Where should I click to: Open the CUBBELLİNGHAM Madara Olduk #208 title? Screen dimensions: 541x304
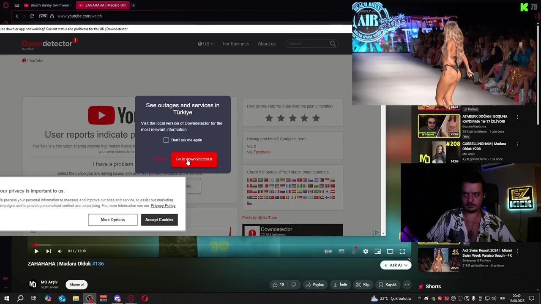tap(484, 146)
